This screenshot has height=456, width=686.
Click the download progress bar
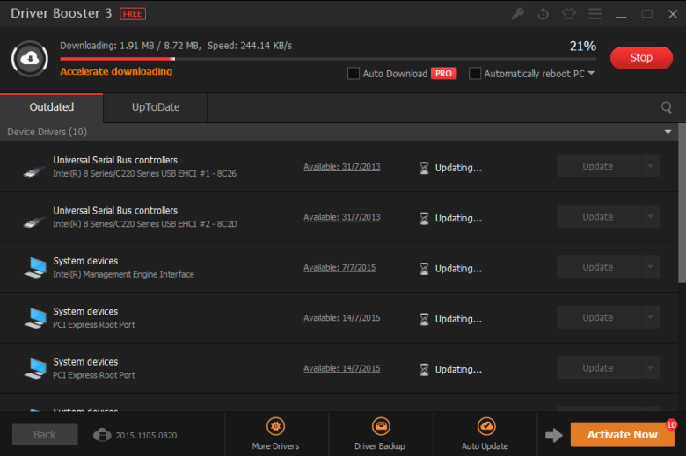click(327, 59)
